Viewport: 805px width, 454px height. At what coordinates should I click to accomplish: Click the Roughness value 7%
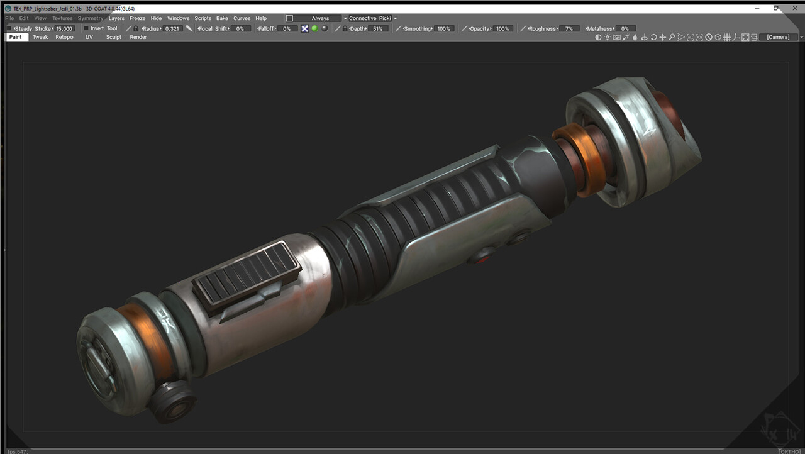569,28
